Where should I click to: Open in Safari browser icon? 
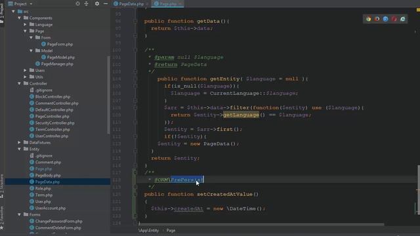point(385,19)
